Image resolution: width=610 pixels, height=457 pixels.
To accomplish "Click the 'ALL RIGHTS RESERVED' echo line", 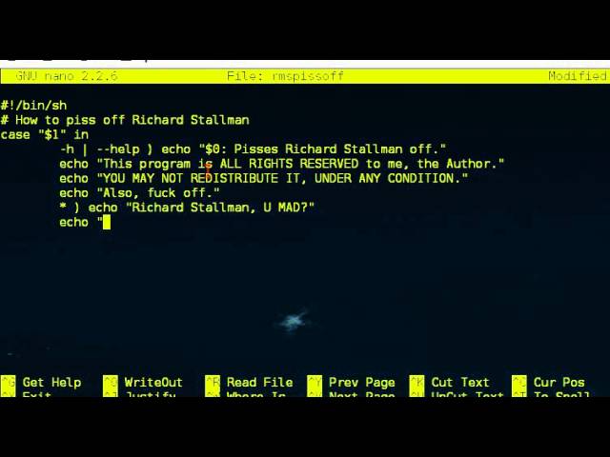I will pos(282,164).
